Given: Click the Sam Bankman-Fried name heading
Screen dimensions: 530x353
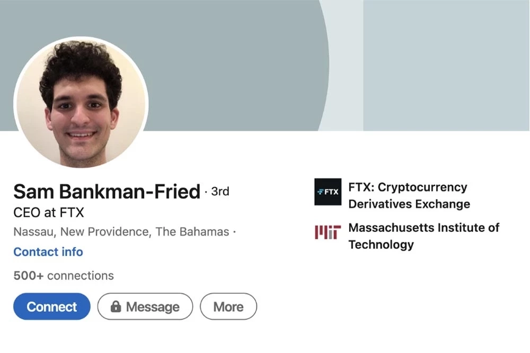Looking at the screenshot, I should pos(107,192).
